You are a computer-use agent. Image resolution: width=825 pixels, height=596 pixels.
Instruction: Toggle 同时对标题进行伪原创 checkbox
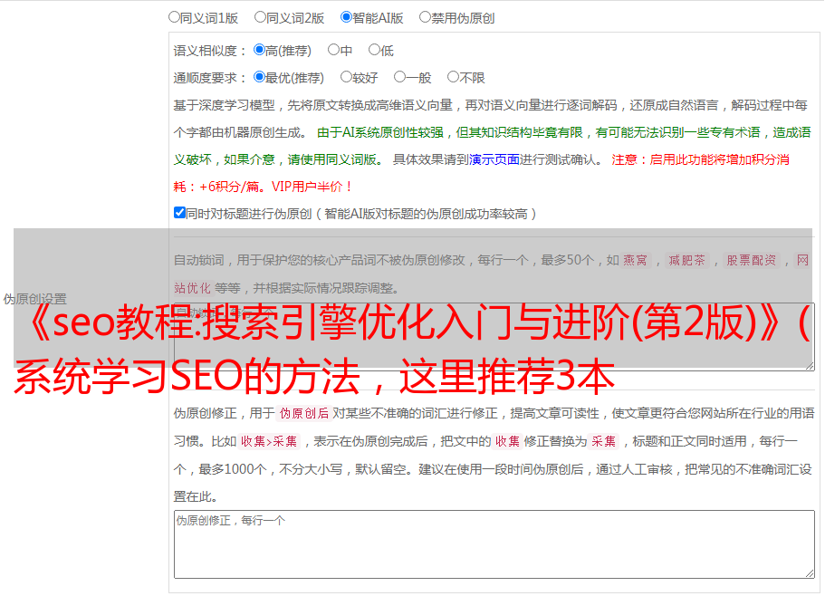point(179,213)
